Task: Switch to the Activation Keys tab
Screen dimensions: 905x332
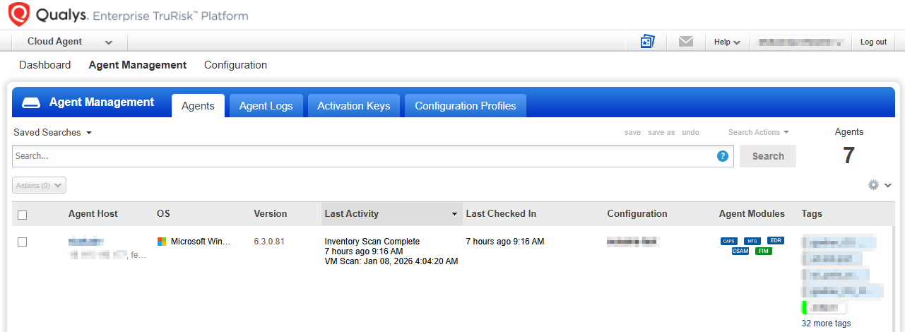Action: pos(353,106)
